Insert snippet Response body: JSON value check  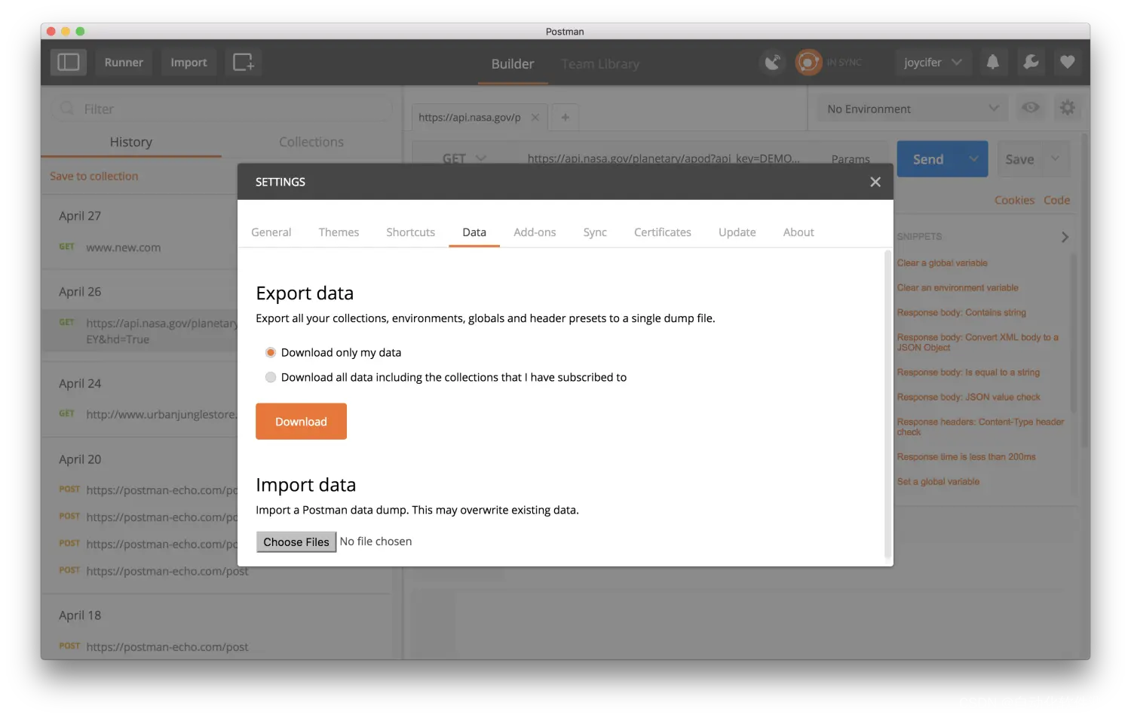(x=968, y=397)
